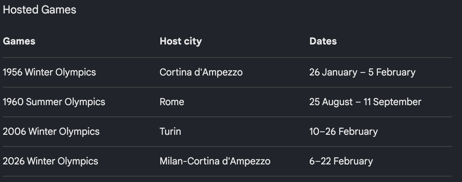Open the 2006 Winter Olympics entry
The image size is (462, 182).
pyautogui.click(x=51, y=132)
